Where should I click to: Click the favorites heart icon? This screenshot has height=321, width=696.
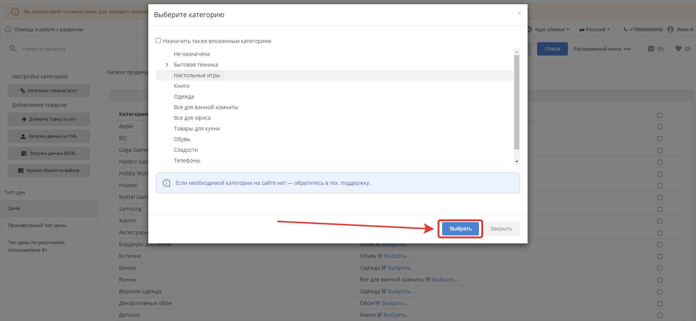678,49
